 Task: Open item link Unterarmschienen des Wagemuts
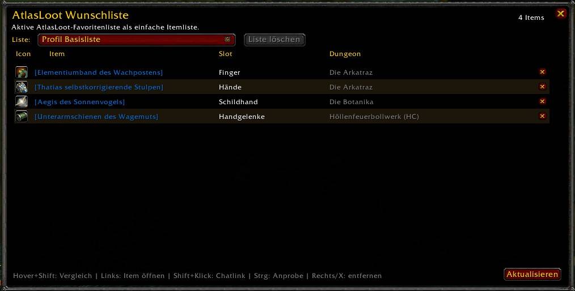click(96, 117)
